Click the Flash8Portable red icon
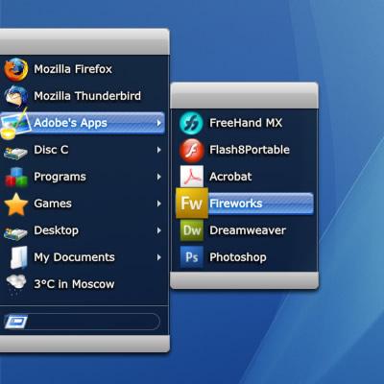 [191, 150]
